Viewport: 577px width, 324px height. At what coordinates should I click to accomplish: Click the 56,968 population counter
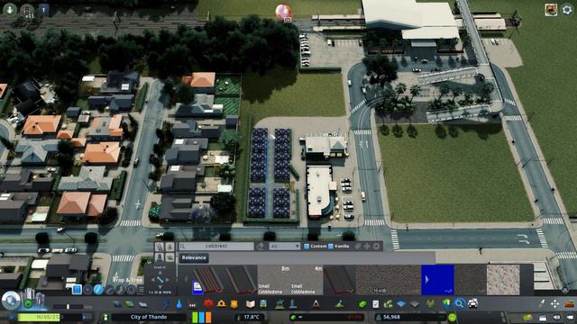[x=391, y=317]
